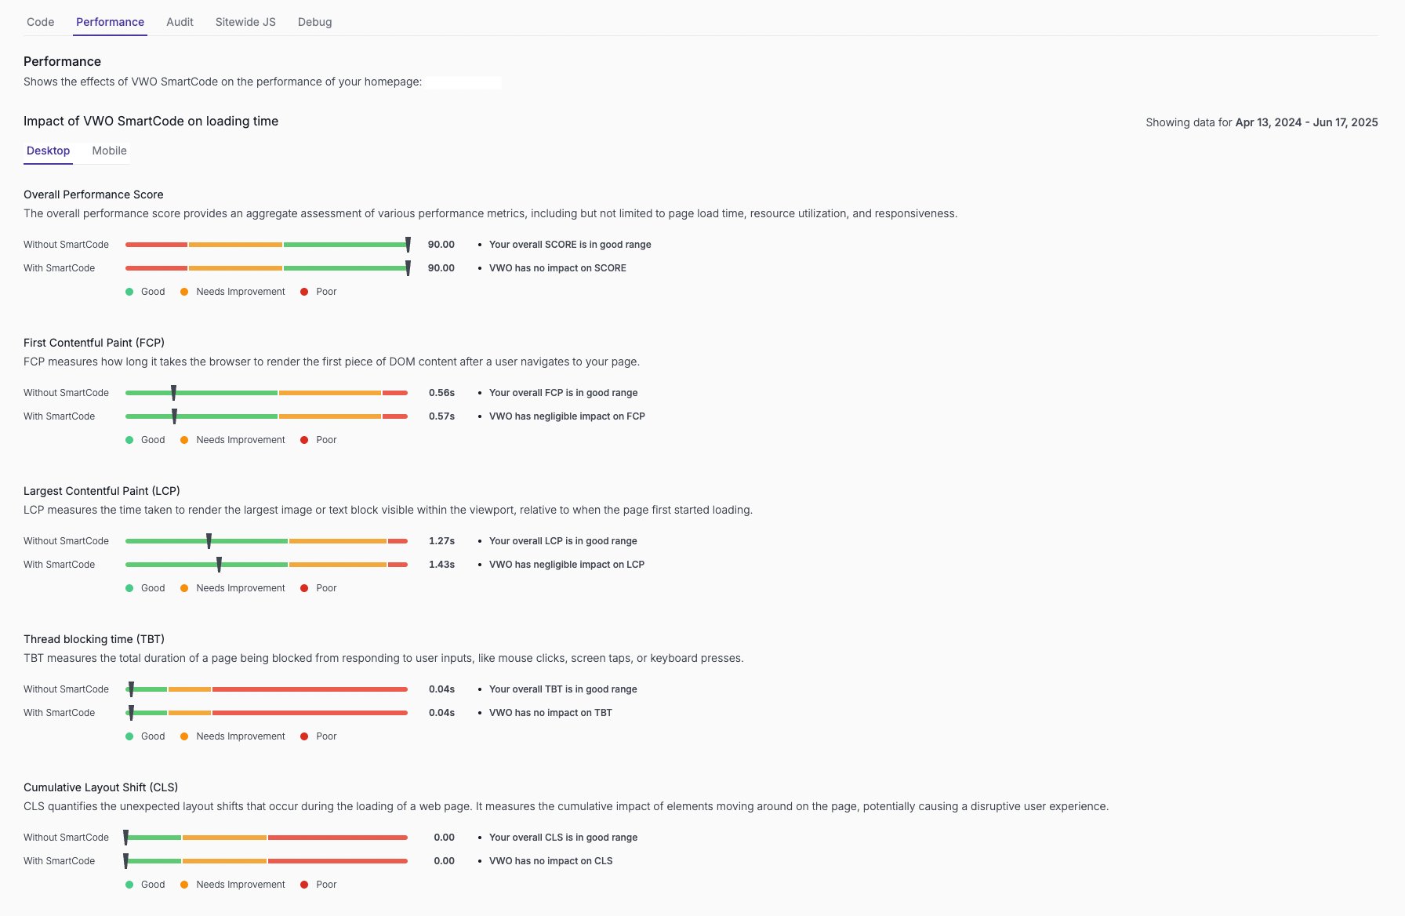Click the orange Needs Improvement dot under Overall Performance Score
1405x916 pixels.
coord(184,292)
